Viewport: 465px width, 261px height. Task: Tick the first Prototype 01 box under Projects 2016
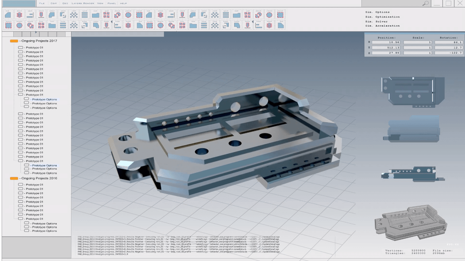pyautogui.click(x=20, y=185)
